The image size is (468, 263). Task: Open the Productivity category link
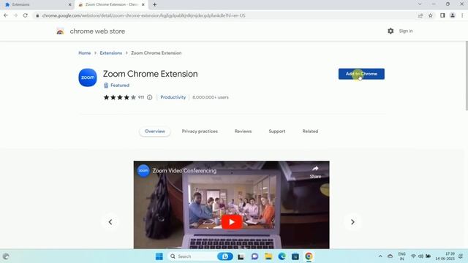pos(173,97)
